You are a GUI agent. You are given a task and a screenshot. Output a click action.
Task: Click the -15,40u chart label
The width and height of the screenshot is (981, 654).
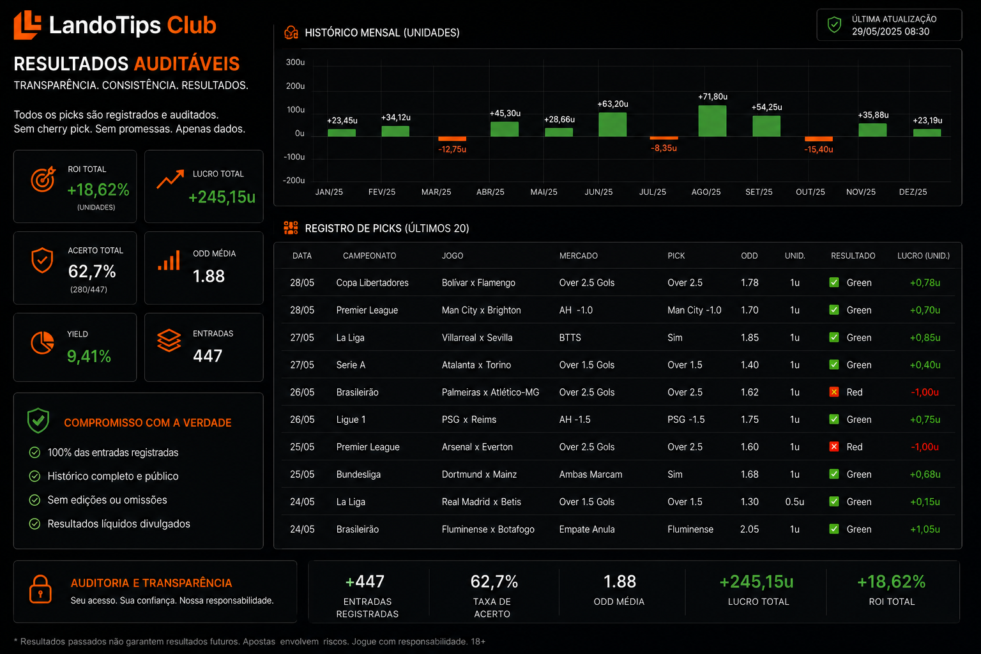[x=819, y=149]
